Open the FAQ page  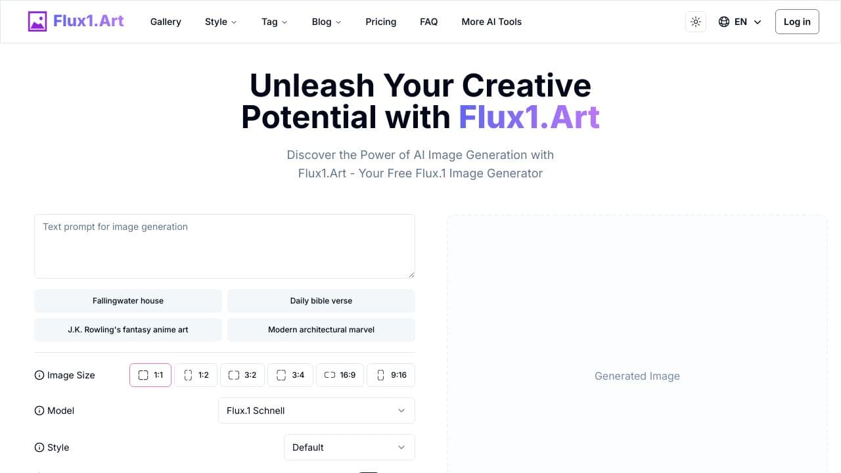429,22
